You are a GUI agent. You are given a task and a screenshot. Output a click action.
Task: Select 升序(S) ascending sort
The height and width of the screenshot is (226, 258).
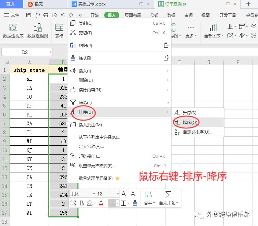(198, 113)
